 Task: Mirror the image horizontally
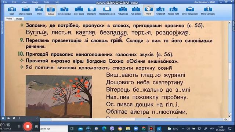pos(190,11)
